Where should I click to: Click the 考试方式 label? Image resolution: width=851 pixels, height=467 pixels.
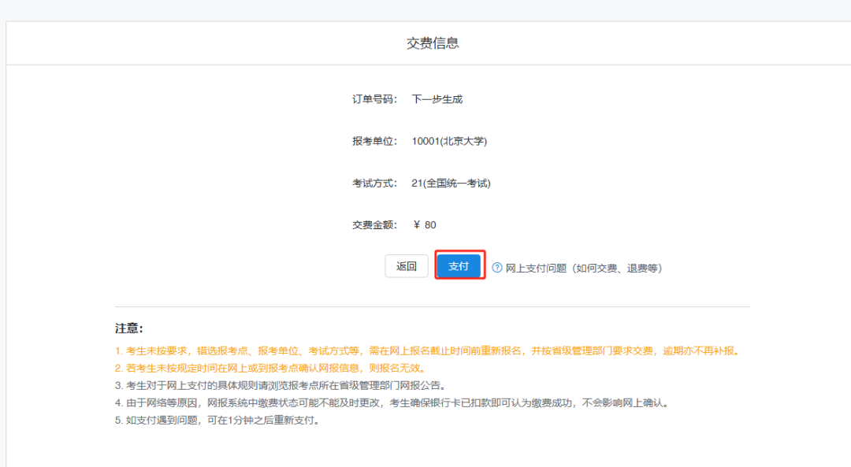point(374,183)
